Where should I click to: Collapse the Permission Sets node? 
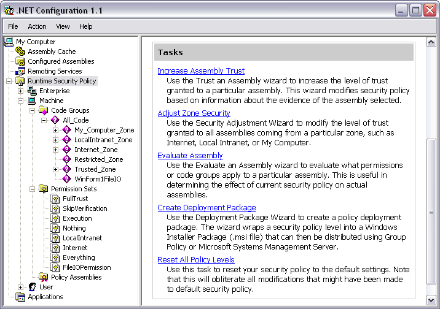coord(33,189)
